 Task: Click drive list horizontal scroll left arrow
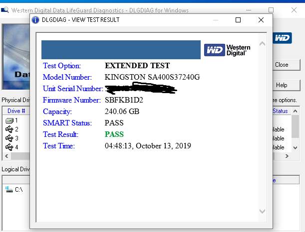[6, 156]
